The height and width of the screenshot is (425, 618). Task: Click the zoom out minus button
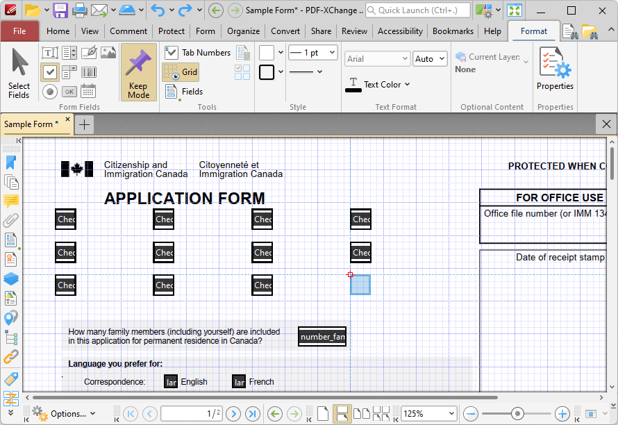point(471,414)
